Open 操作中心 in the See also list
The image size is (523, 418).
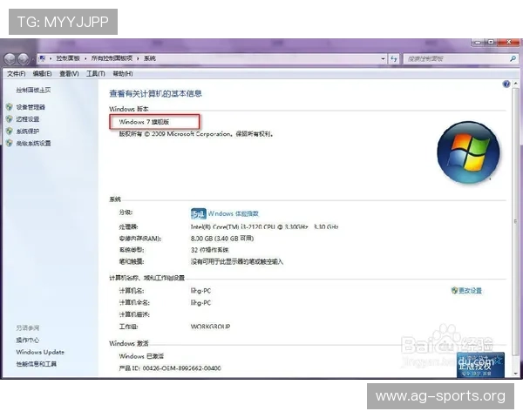28,340
